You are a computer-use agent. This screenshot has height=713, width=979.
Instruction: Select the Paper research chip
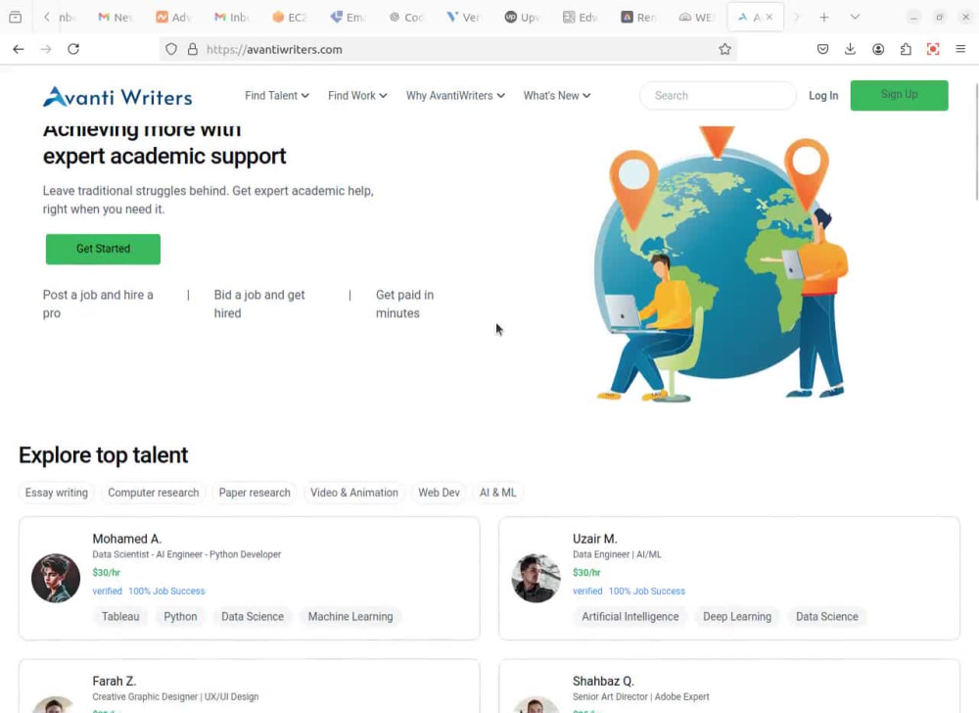pyautogui.click(x=255, y=493)
